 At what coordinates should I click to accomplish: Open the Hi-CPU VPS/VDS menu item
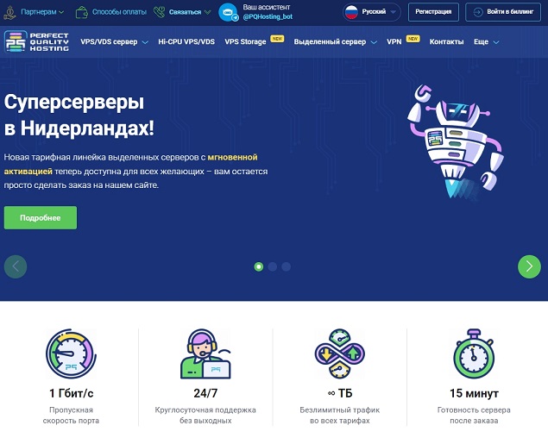click(186, 41)
